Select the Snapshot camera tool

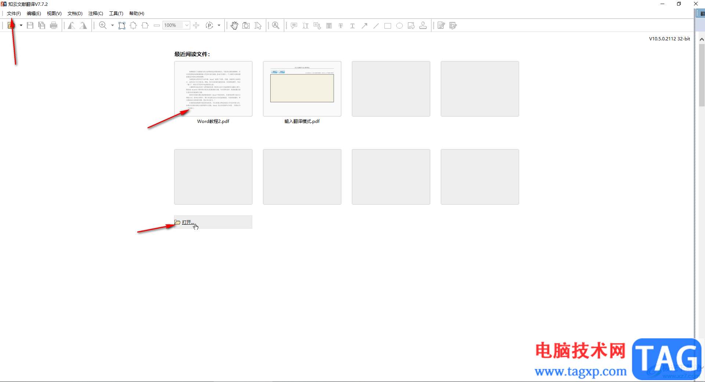point(246,25)
